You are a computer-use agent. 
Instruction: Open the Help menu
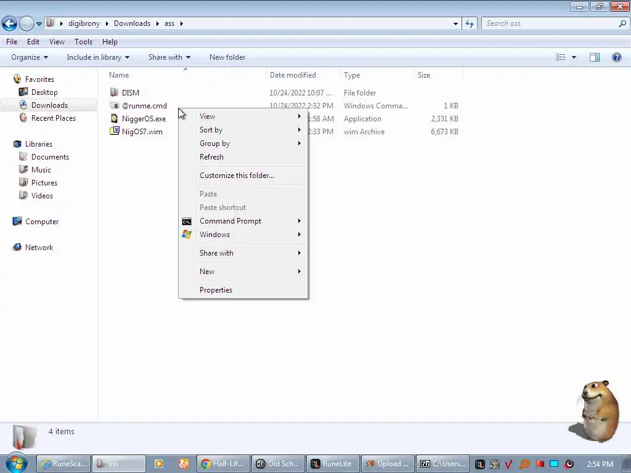click(110, 42)
